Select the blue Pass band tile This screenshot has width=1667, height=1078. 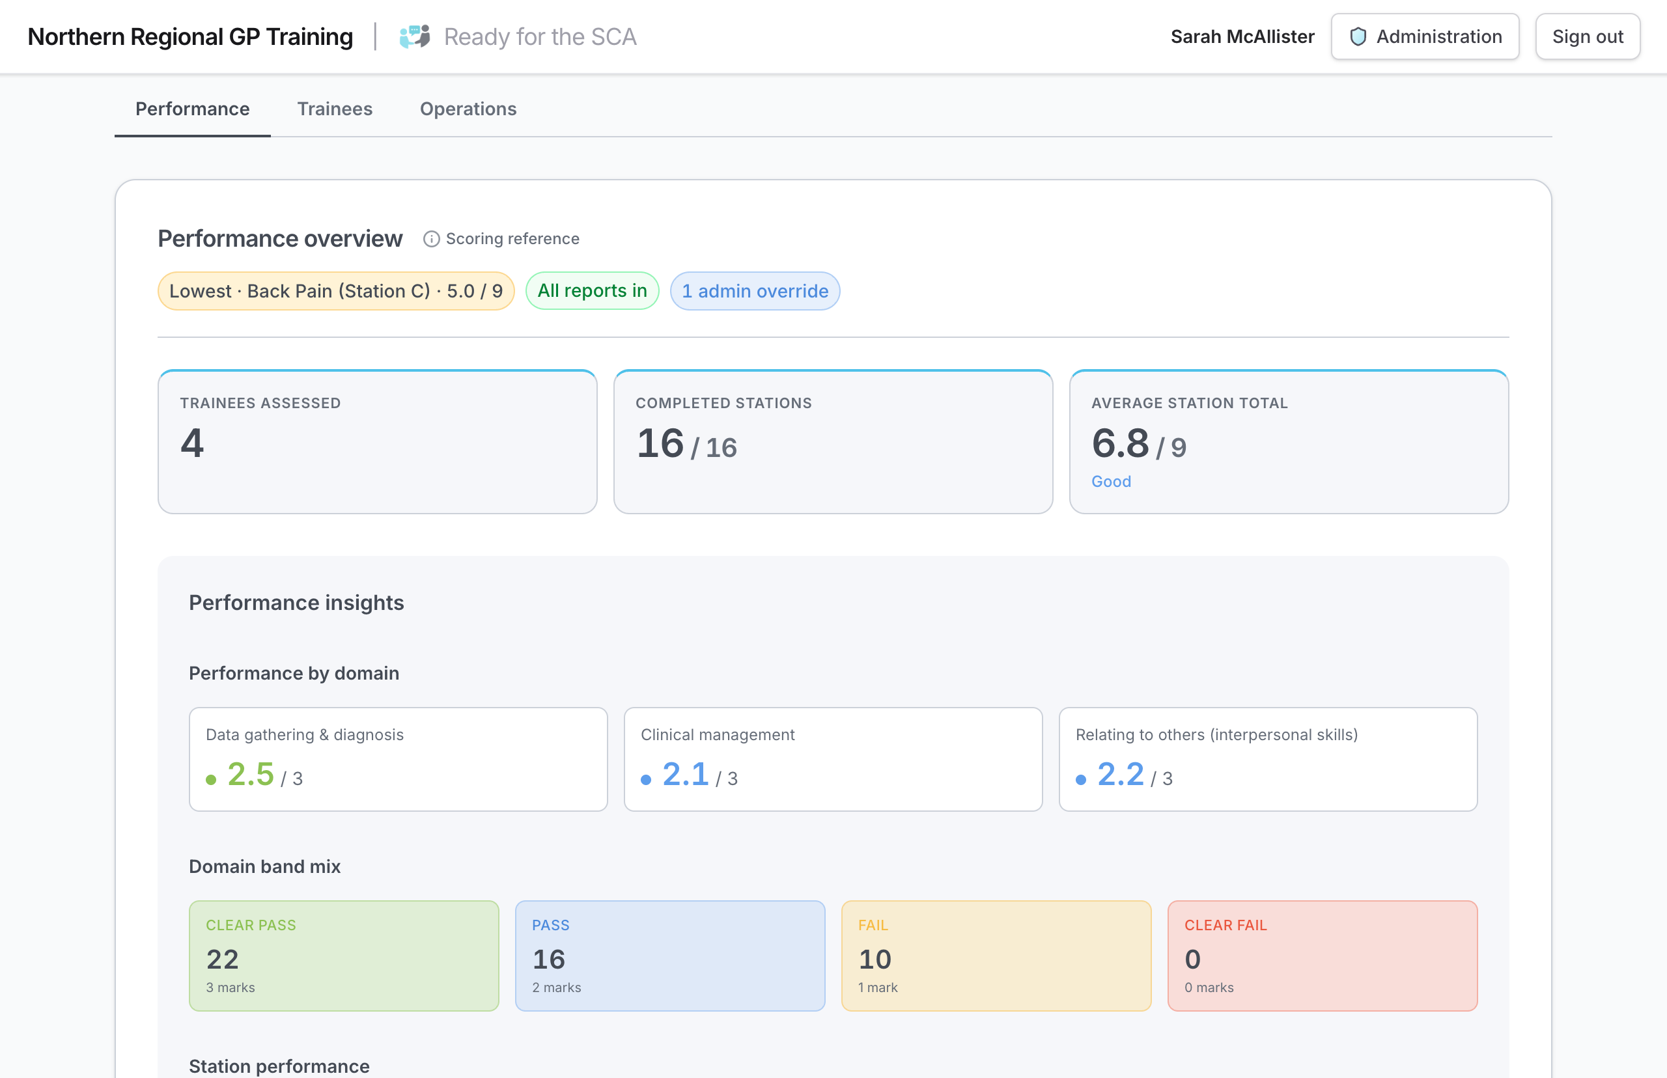click(669, 956)
